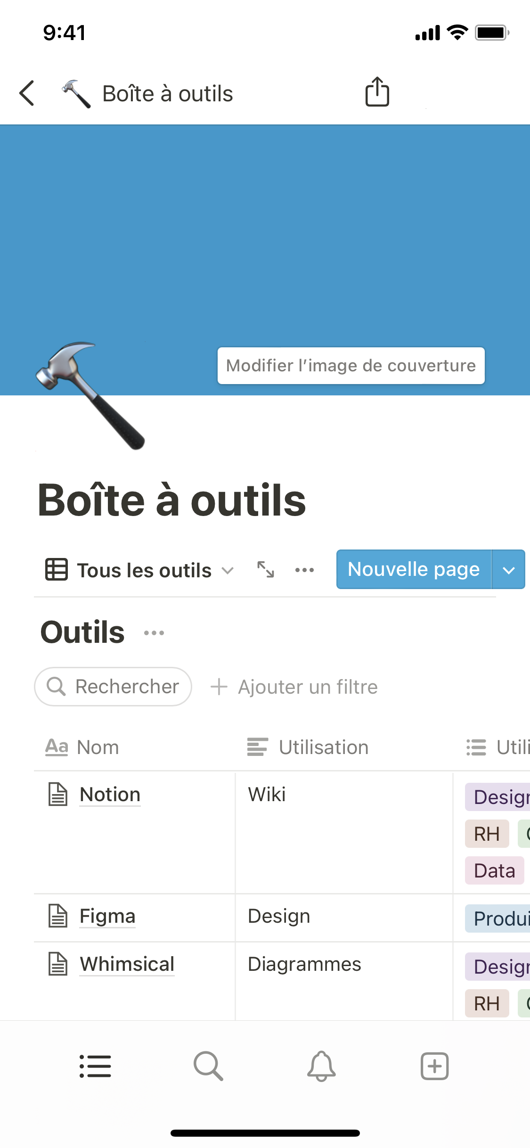Tap the Nom column header
Viewport: 530px width, 1148px height.
[x=98, y=747]
